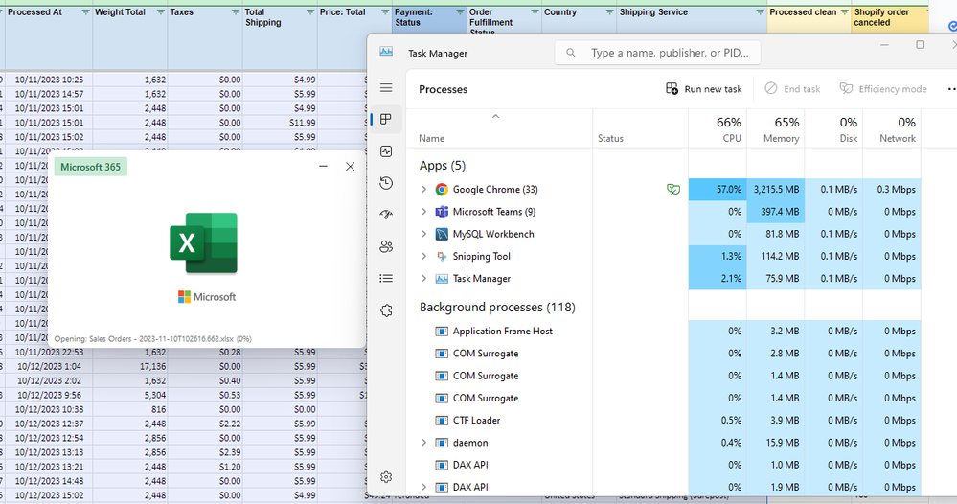The height and width of the screenshot is (504, 957).
Task: Click the 10/12/2023 9:56 date cell
Action: coord(50,396)
